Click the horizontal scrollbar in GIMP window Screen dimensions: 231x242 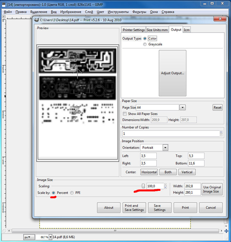point(115,231)
